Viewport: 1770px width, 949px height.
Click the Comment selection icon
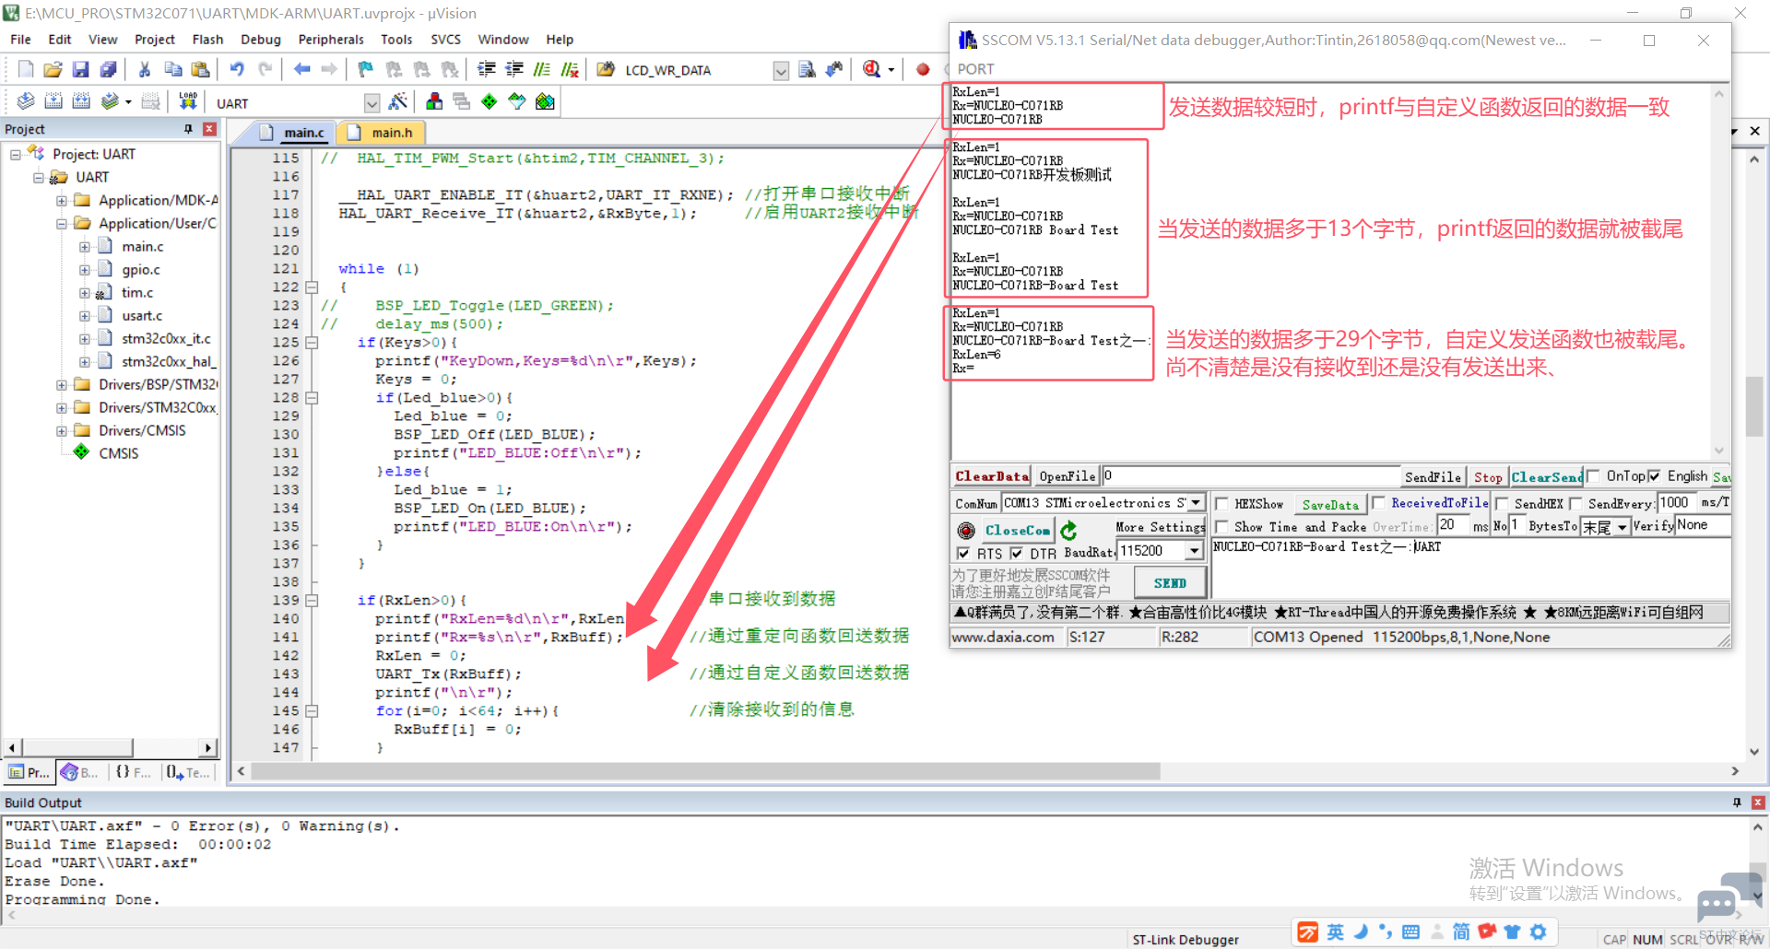pyautogui.click(x=541, y=69)
